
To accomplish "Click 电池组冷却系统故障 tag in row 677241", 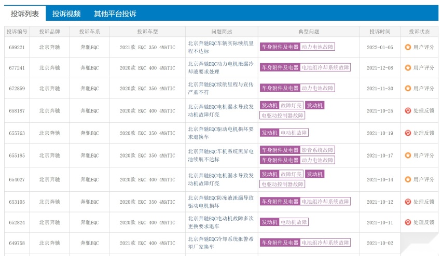I will pos(325,67).
